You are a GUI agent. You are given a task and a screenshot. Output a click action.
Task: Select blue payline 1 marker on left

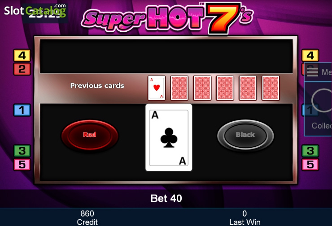(22, 110)
